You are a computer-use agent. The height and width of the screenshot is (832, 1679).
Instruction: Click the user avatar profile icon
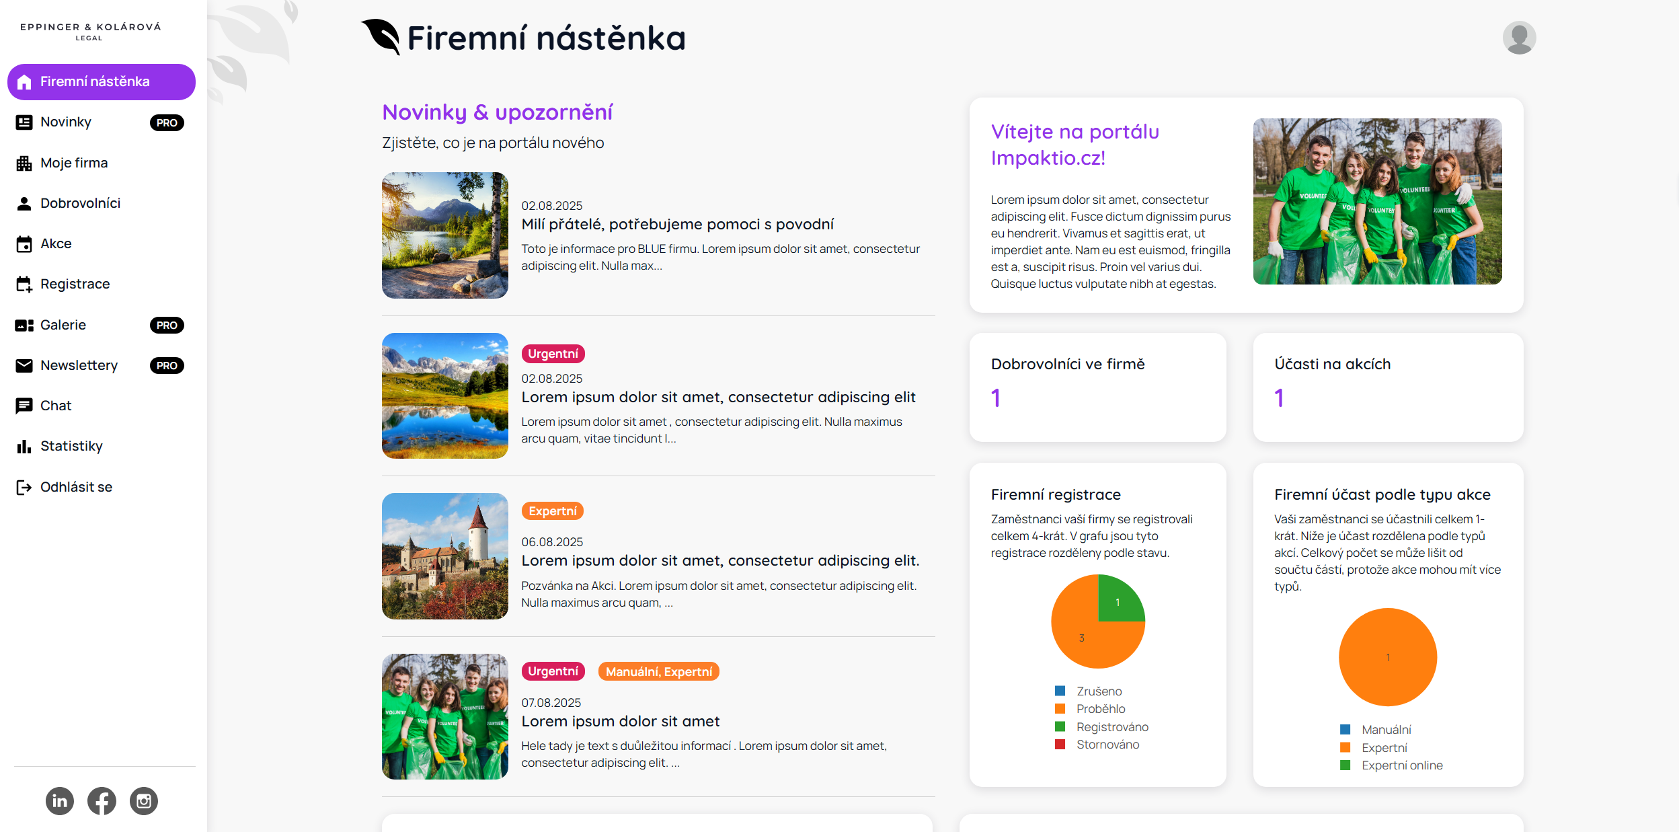(1519, 38)
